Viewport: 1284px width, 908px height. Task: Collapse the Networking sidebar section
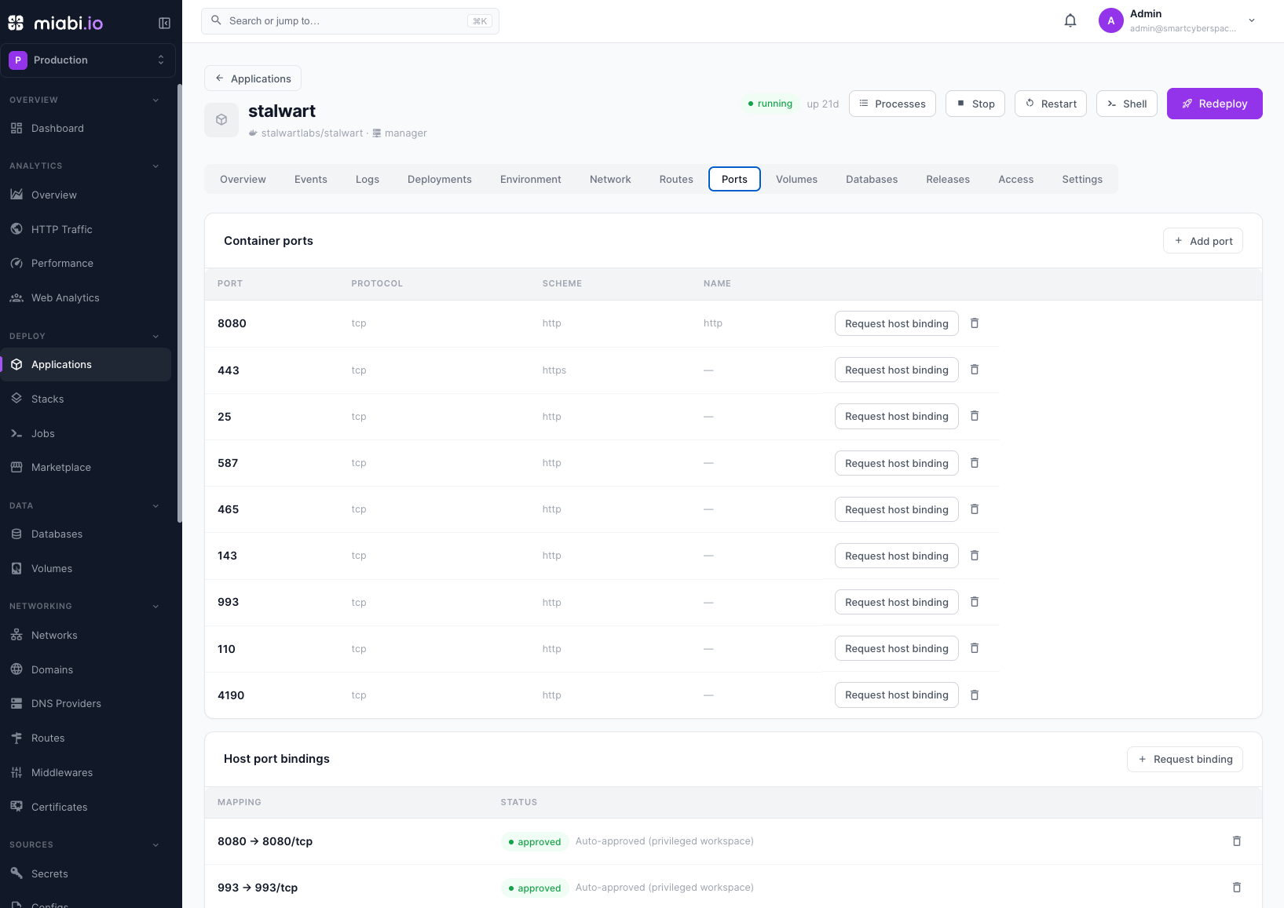pos(155,607)
